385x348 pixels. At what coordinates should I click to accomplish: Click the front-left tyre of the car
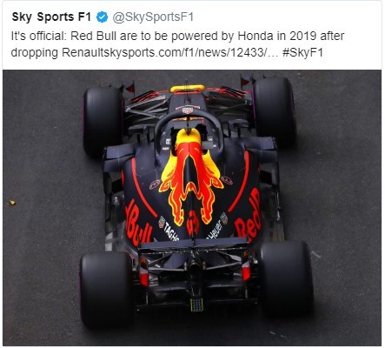(x=103, y=122)
